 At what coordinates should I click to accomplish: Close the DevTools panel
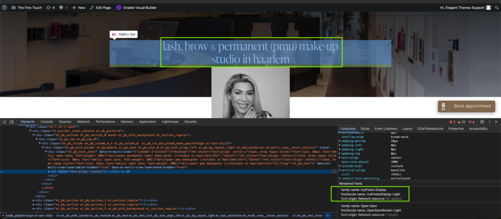pyautogui.click(x=496, y=121)
